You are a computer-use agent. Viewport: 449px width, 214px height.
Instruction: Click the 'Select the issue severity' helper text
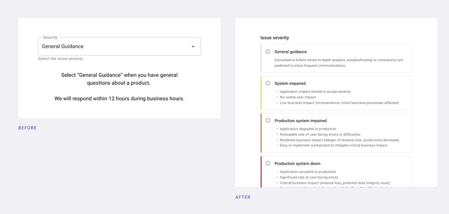point(60,59)
